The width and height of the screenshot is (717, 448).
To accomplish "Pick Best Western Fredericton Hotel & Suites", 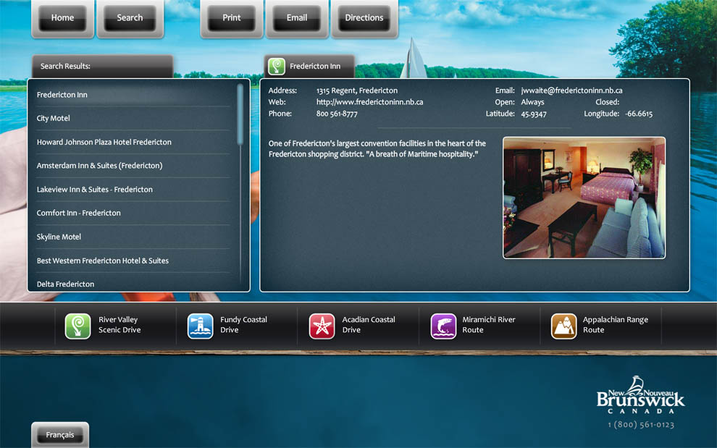I will (x=133, y=261).
